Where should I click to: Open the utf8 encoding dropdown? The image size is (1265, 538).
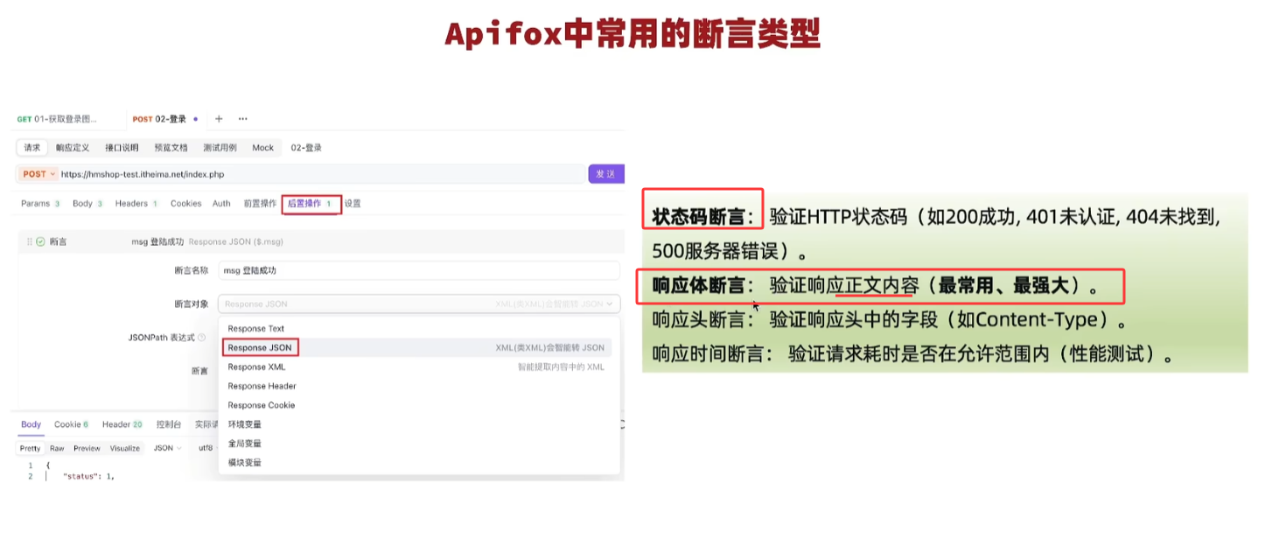pos(206,448)
